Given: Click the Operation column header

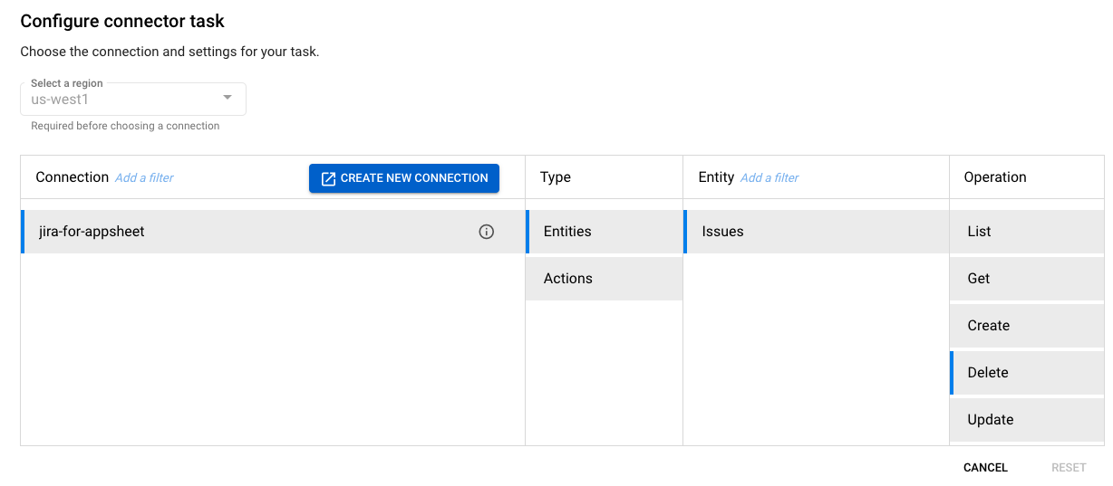Looking at the screenshot, I should [995, 177].
